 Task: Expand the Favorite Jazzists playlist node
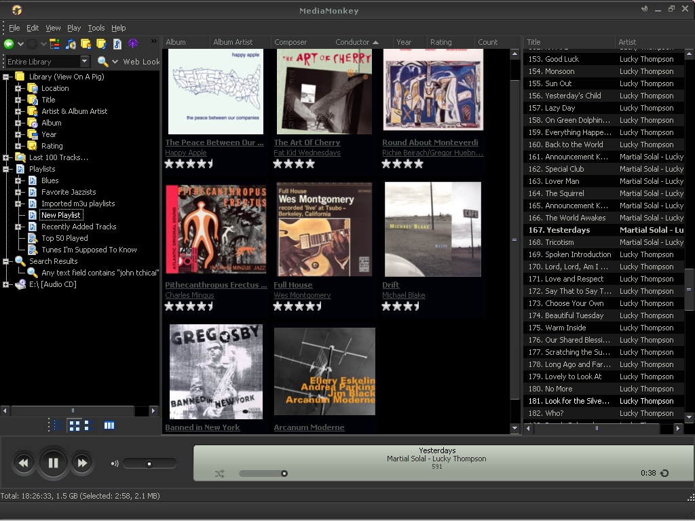(18, 192)
